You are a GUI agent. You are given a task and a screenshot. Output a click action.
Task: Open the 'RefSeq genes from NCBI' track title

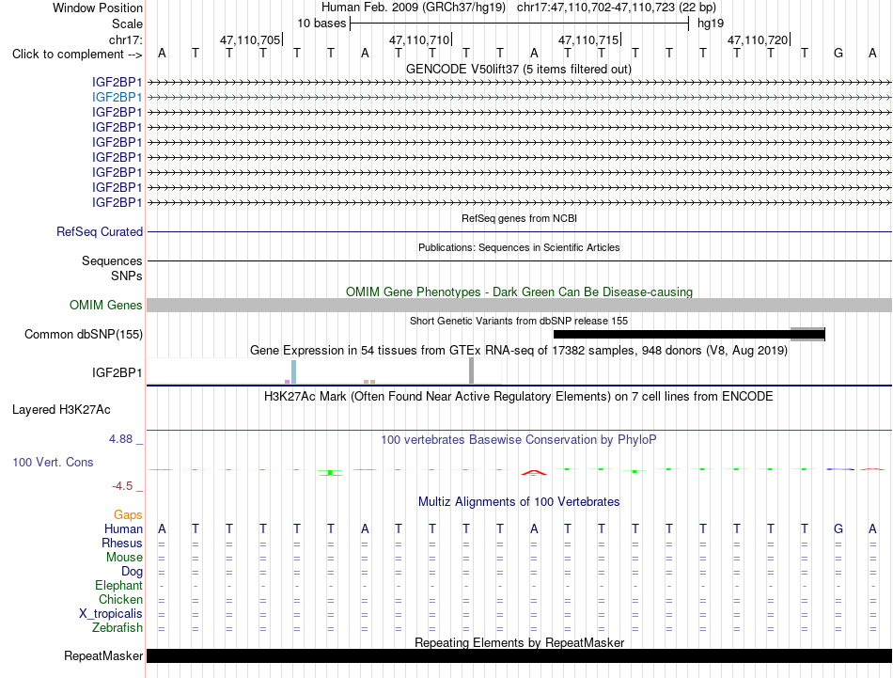[x=519, y=218]
